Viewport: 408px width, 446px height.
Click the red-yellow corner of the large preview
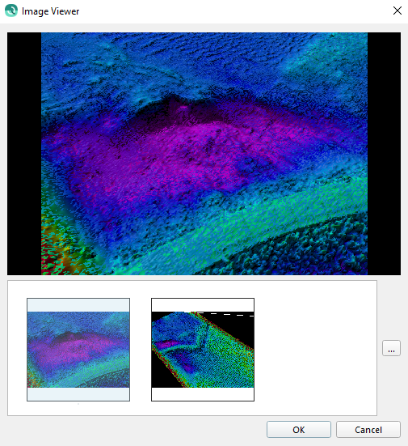(x=56, y=250)
